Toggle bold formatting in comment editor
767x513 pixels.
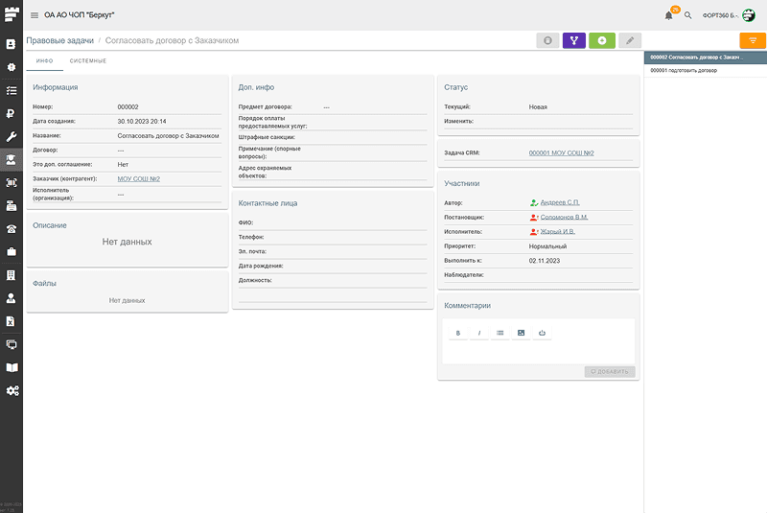pos(457,333)
